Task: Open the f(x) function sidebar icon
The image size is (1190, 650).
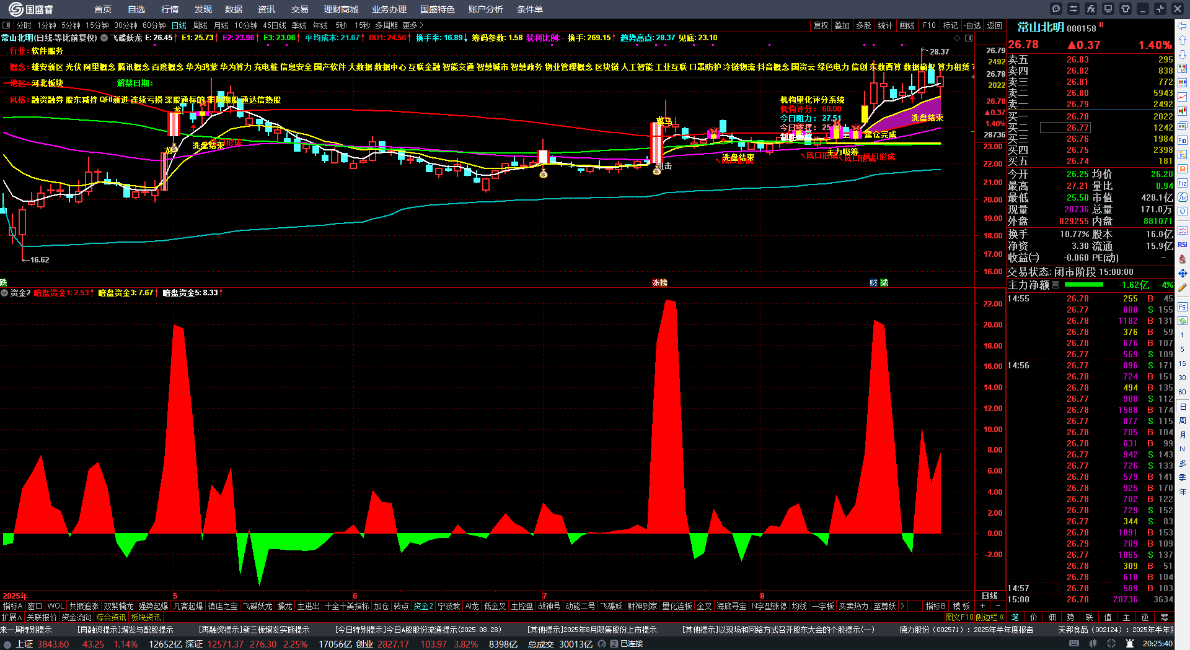Action: coord(1183,197)
